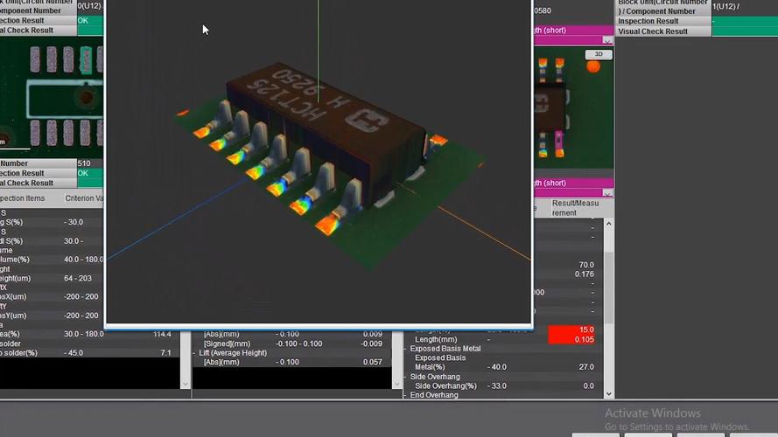This screenshot has height=437, width=778.
Task: Click the '- 33.0' criterion value
Action: point(497,386)
